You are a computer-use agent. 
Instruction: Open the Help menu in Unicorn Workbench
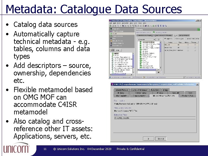click(145, 23)
